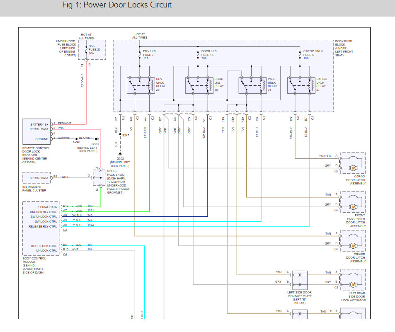Screen dimensions: 395x332
Task: Click the 'SW LOCK CTRL' label
Action: pos(46,222)
